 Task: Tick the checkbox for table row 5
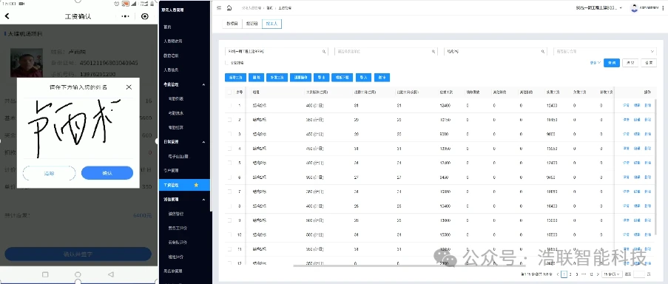[x=229, y=163]
